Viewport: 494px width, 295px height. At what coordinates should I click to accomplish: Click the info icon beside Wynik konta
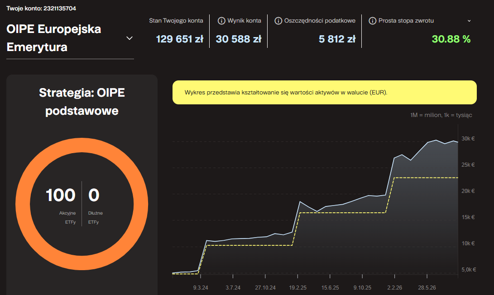point(221,21)
